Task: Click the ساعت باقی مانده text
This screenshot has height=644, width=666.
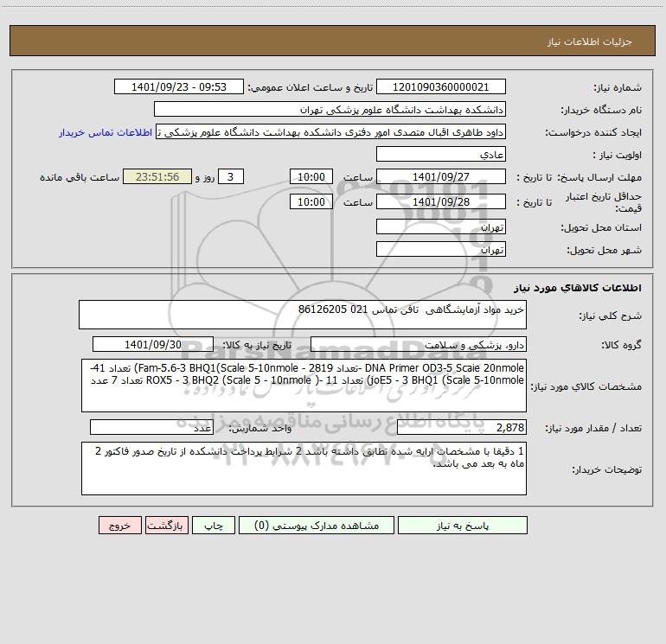Action: pos(80,177)
